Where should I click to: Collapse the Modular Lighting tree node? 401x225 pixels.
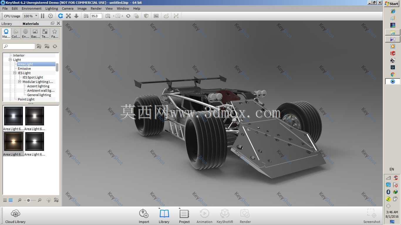pos(20,82)
